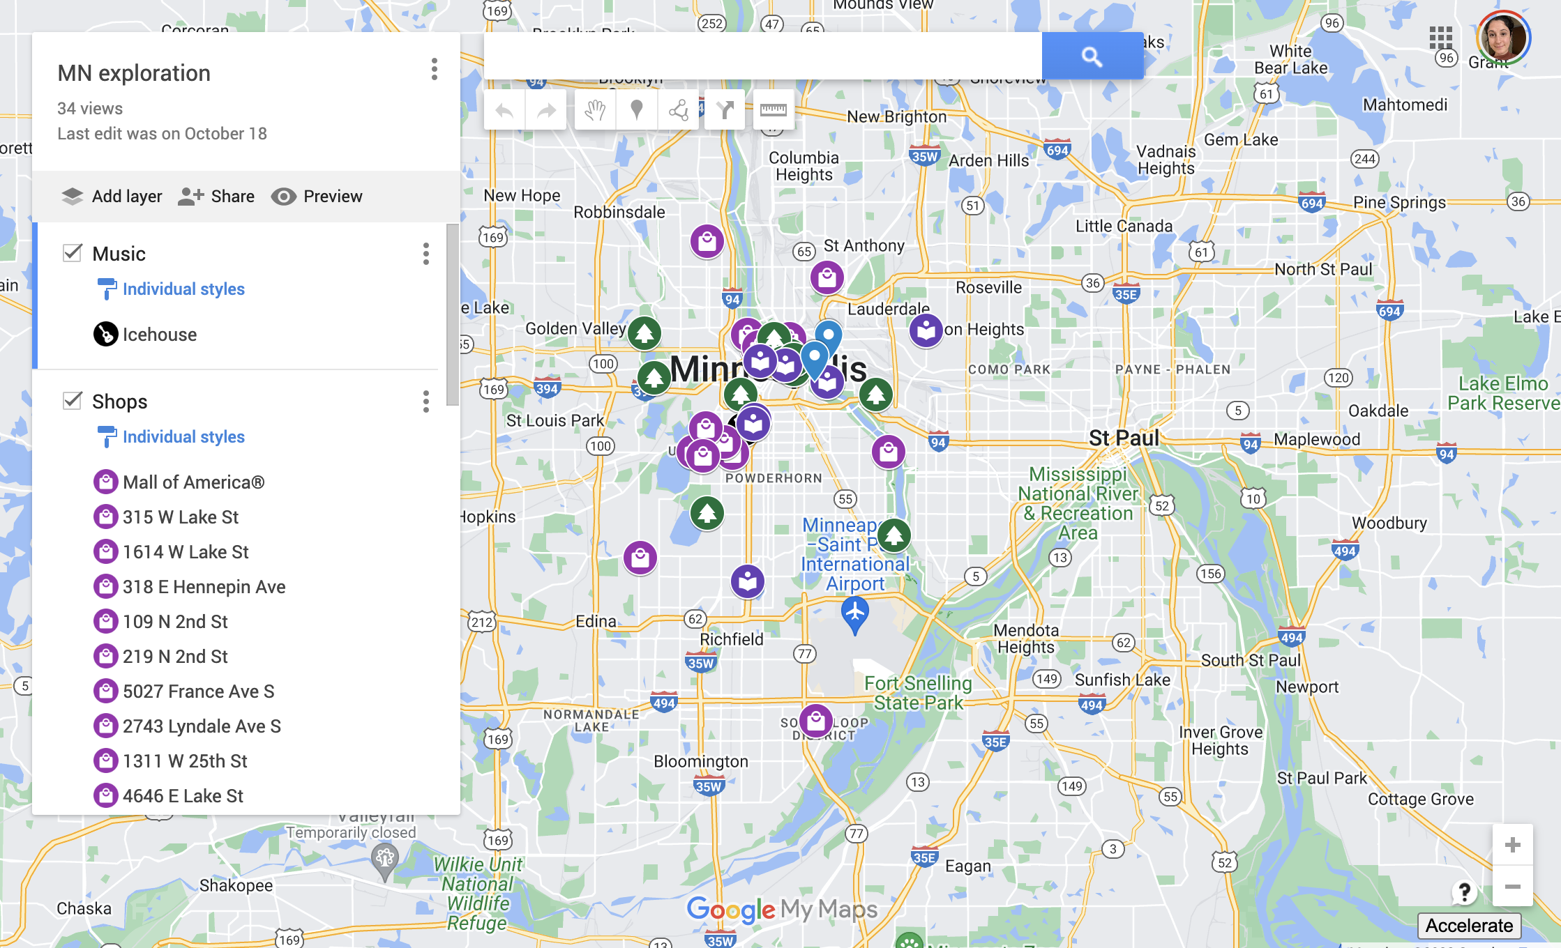This screenshot has height=948, width=1561.
Task: Choose the Draw a line tool
Action: (678, 110)
